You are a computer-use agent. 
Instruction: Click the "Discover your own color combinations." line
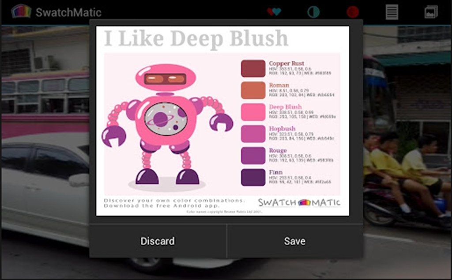tap(174, 200)
